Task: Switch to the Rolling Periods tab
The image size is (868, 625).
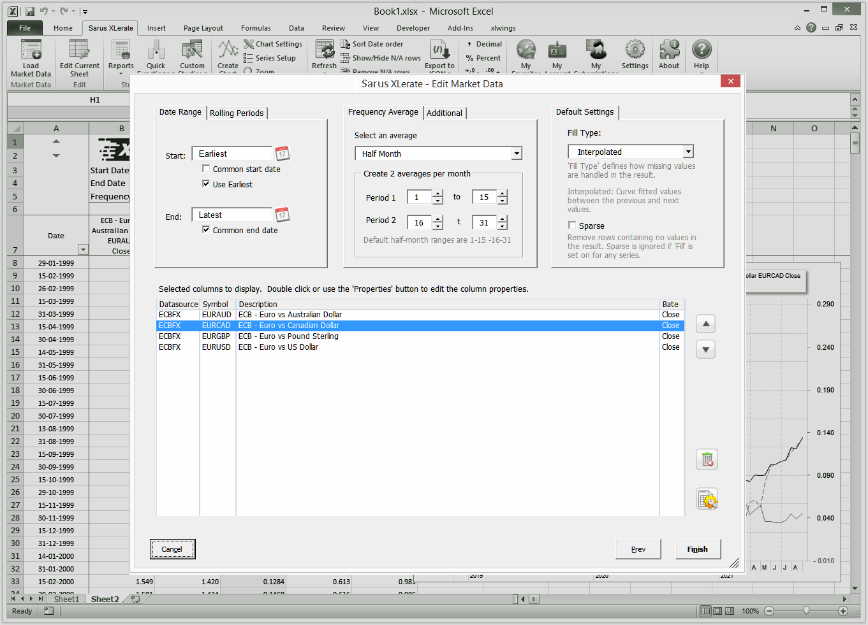Action: [x=236, y=113]
